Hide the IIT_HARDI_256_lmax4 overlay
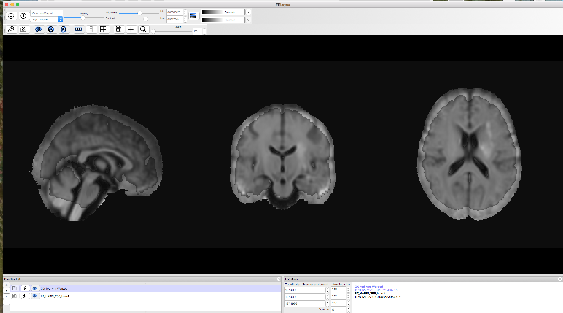Screen dimensions: 563x313 [35, 296]
